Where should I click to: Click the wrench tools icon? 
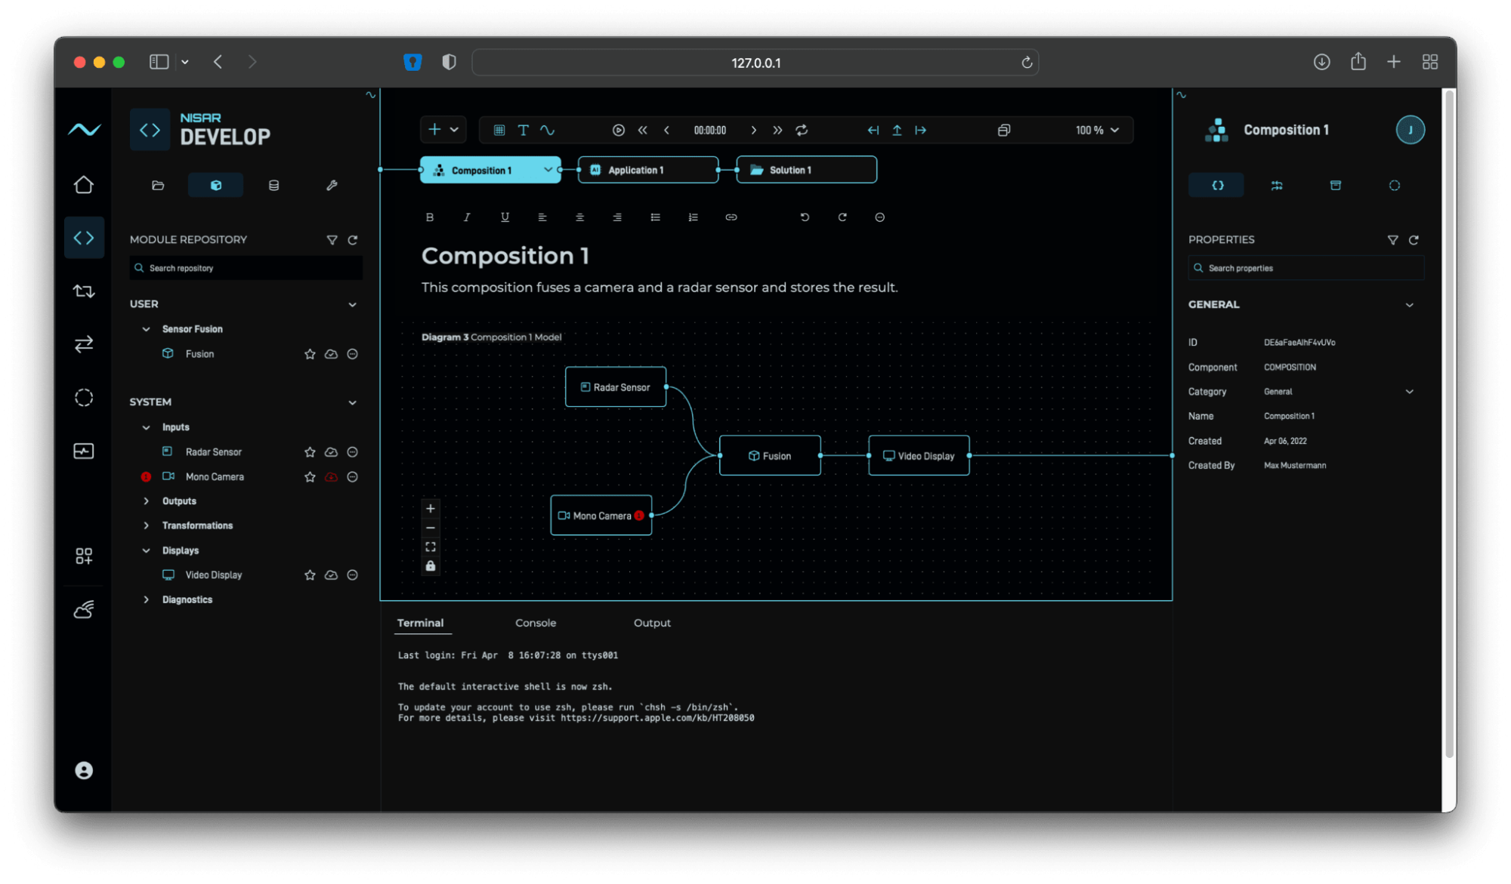[x=332, y=185]
